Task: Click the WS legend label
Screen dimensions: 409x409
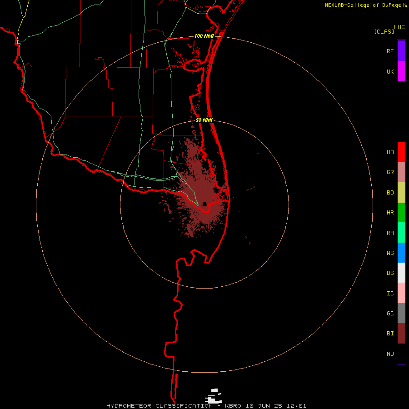Action: (390, 253)
